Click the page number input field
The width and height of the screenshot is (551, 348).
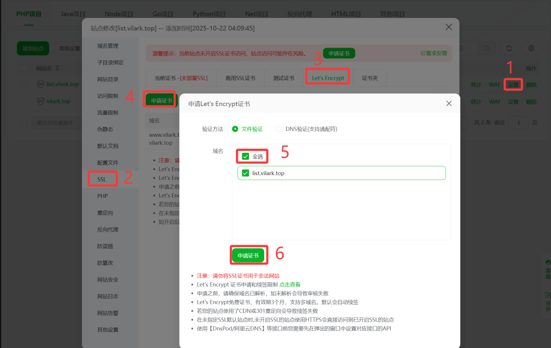(518, 123)
